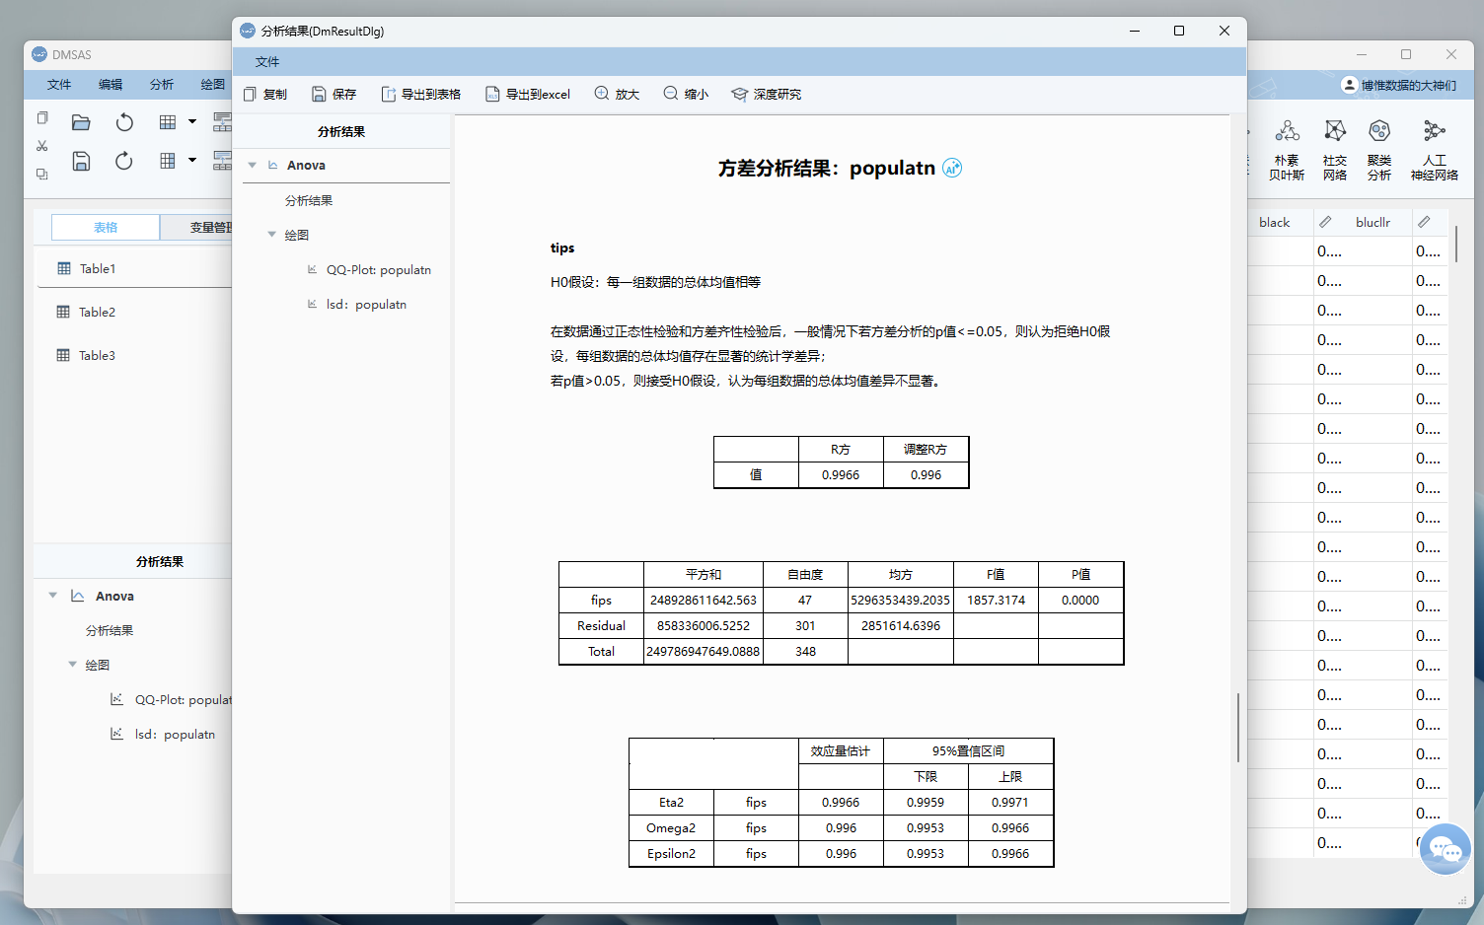The image size is (1484, 925).
Task: Click the 保存 save icon in results dialog
Action: (319, 95)
